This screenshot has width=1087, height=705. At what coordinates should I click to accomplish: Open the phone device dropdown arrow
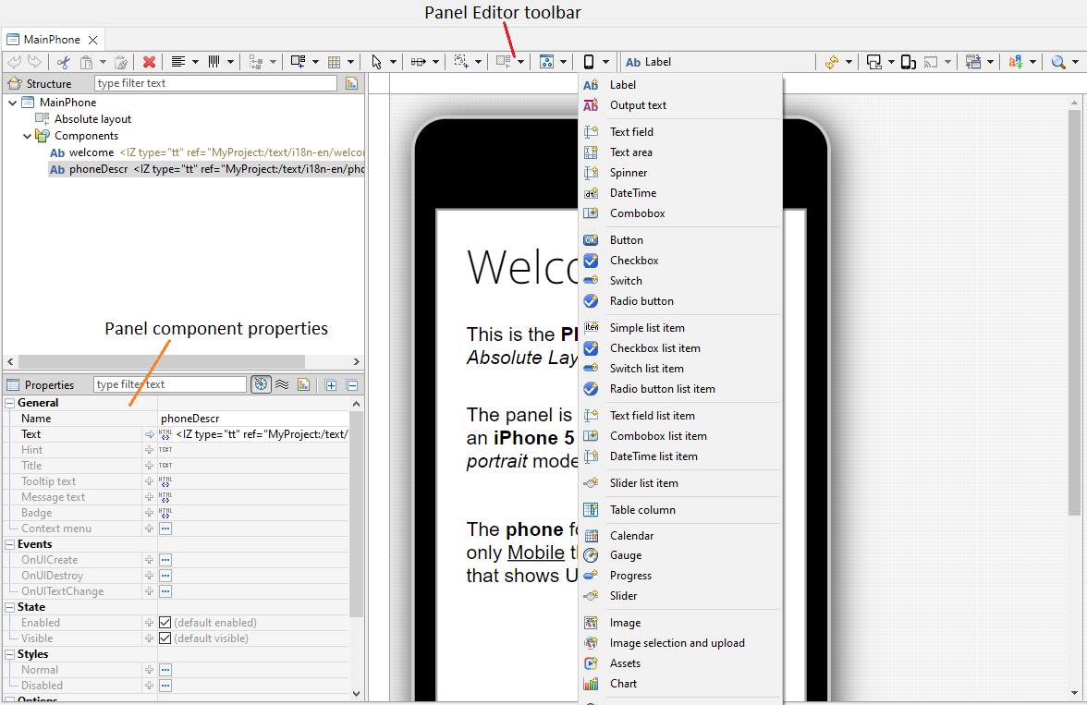(x=606, y=62)
